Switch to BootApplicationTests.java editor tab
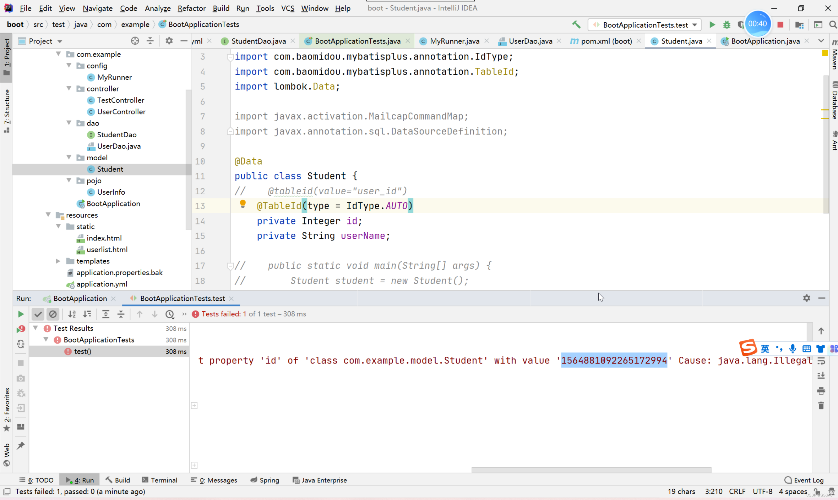 (x=357, y=41)
